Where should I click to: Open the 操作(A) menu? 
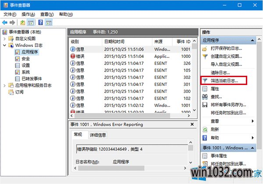click(x=28, y=14)
